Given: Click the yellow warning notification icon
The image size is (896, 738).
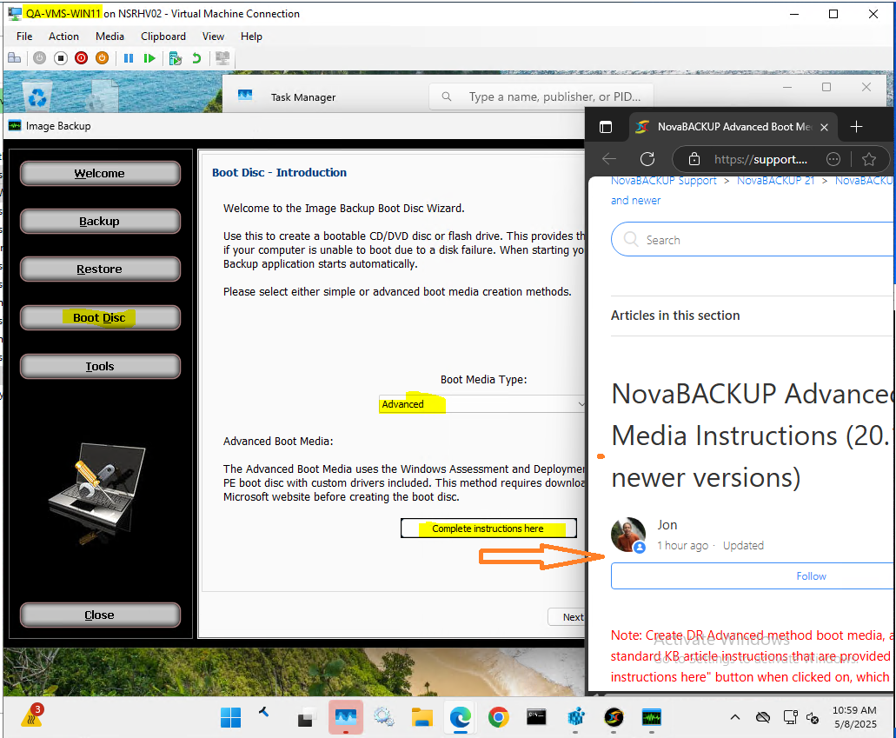Looking at the screenshot, I should (32, 715).
